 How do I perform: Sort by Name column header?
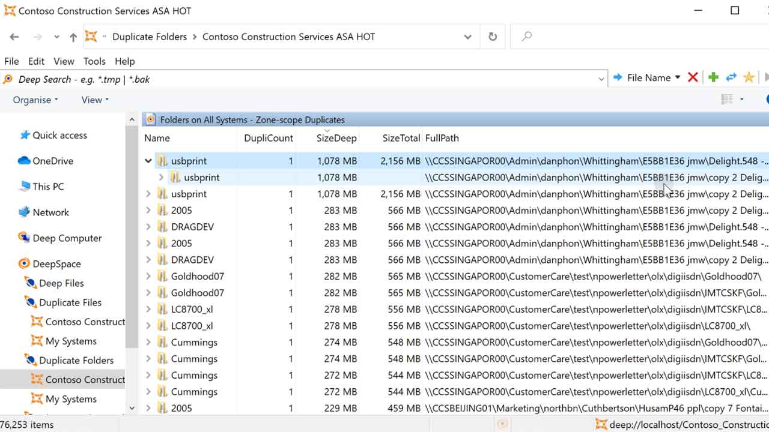click(x=157, y=138)
